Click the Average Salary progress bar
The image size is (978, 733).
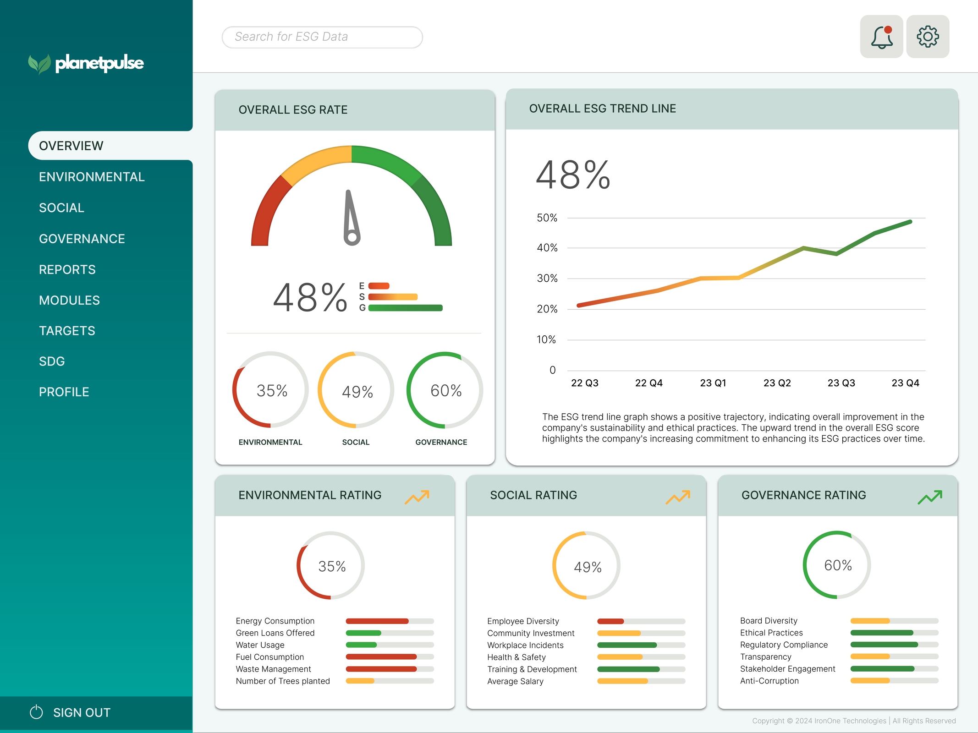642,681
